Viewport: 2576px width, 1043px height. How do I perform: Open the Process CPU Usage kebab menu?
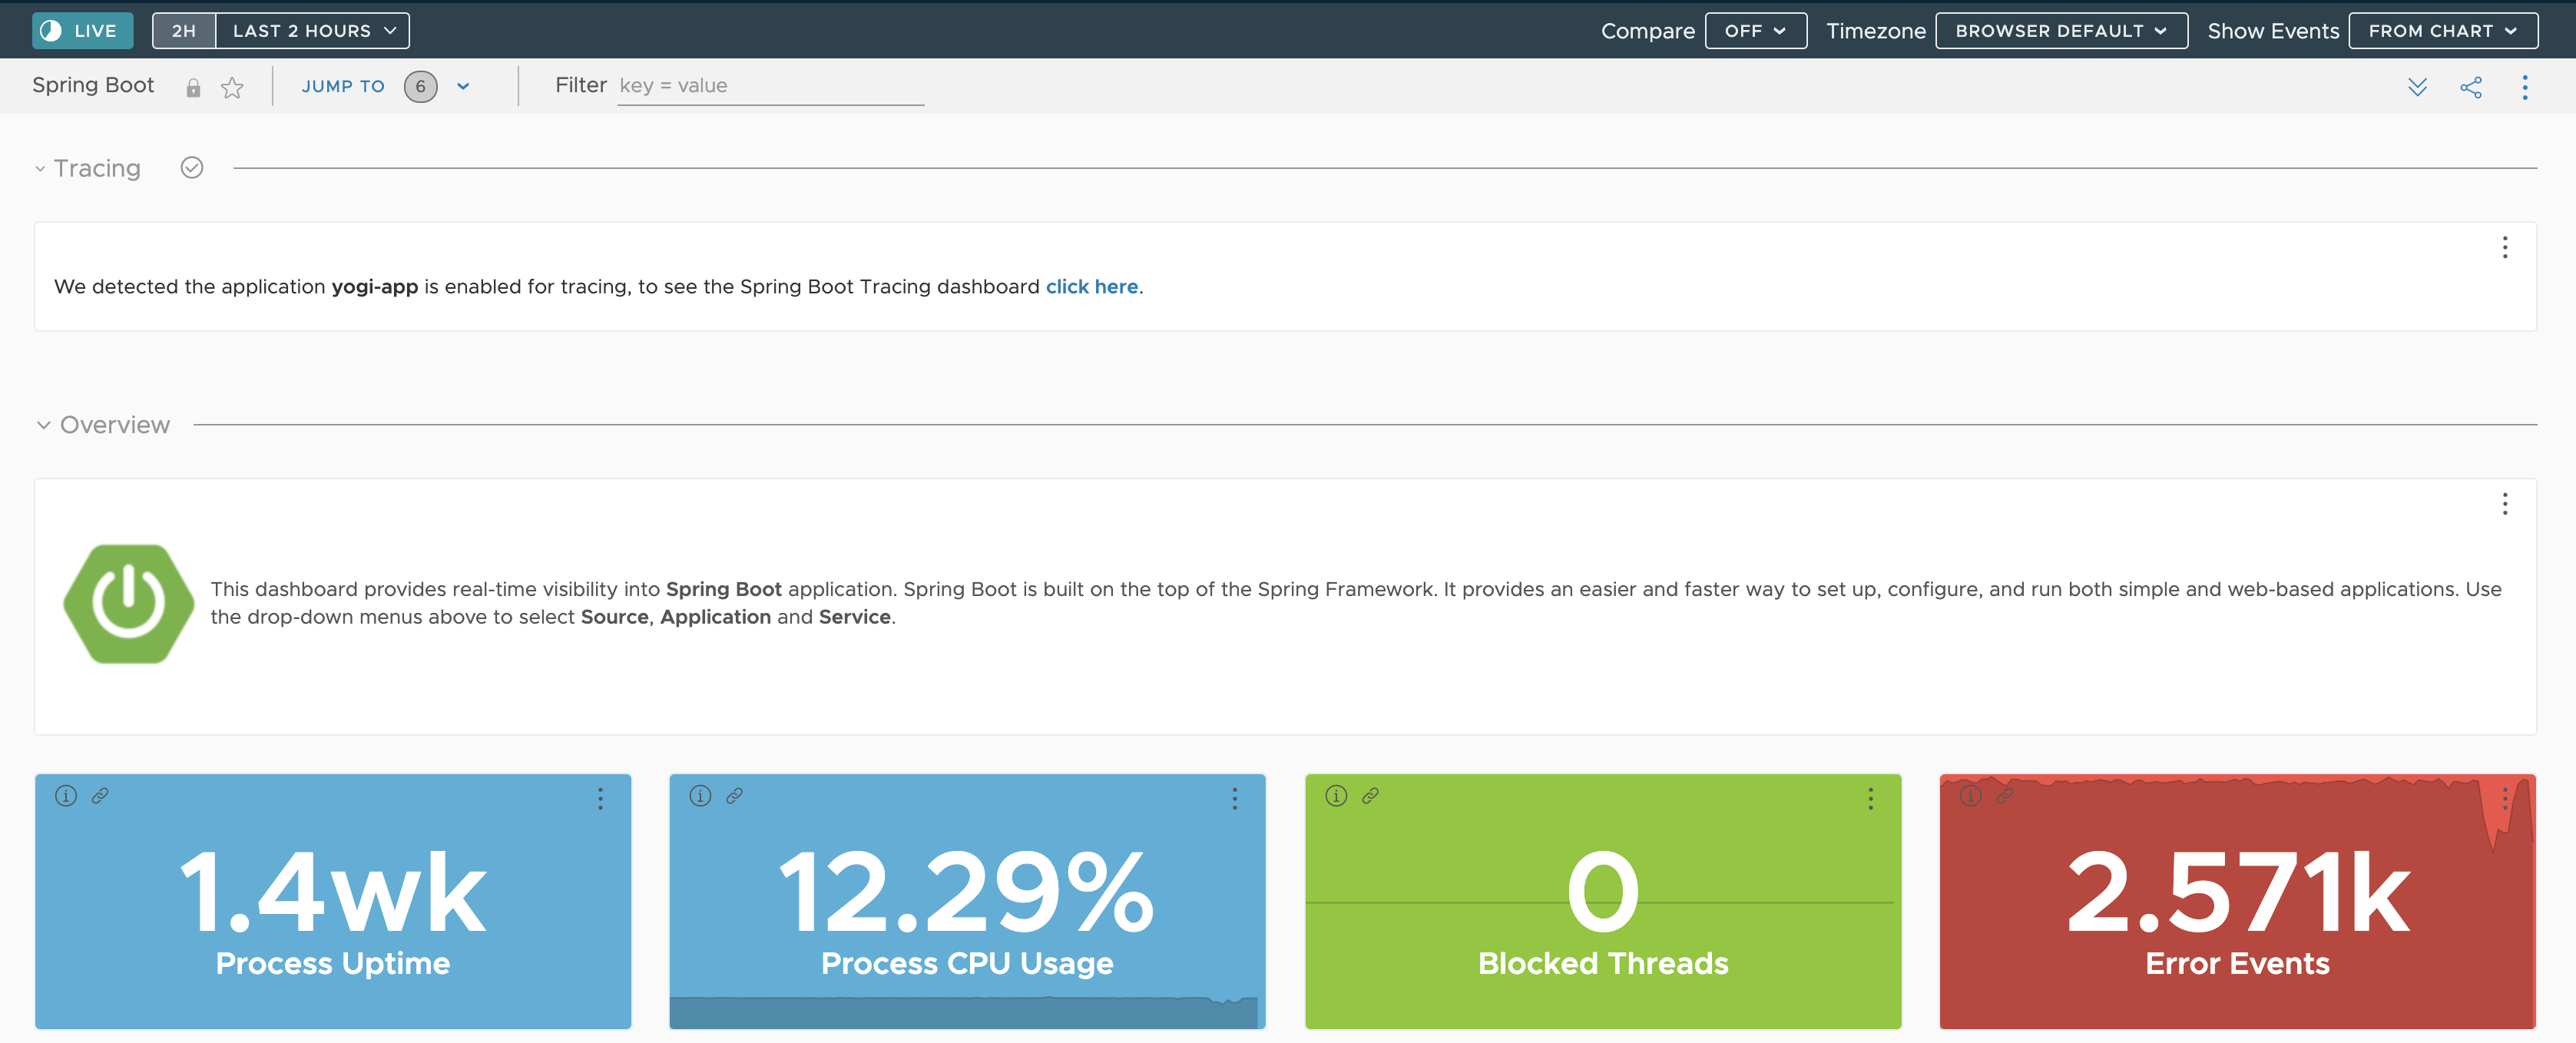click(1235, 798)
